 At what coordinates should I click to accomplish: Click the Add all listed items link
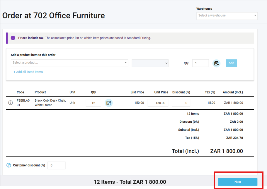(x=28, y=72)
